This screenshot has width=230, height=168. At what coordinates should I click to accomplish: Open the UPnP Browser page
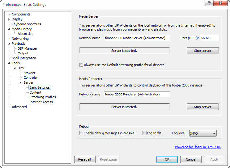(x=30, y=73)
